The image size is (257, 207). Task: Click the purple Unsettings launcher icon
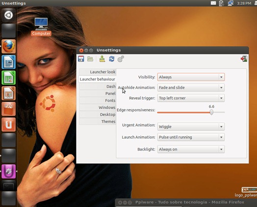point(8,171)
